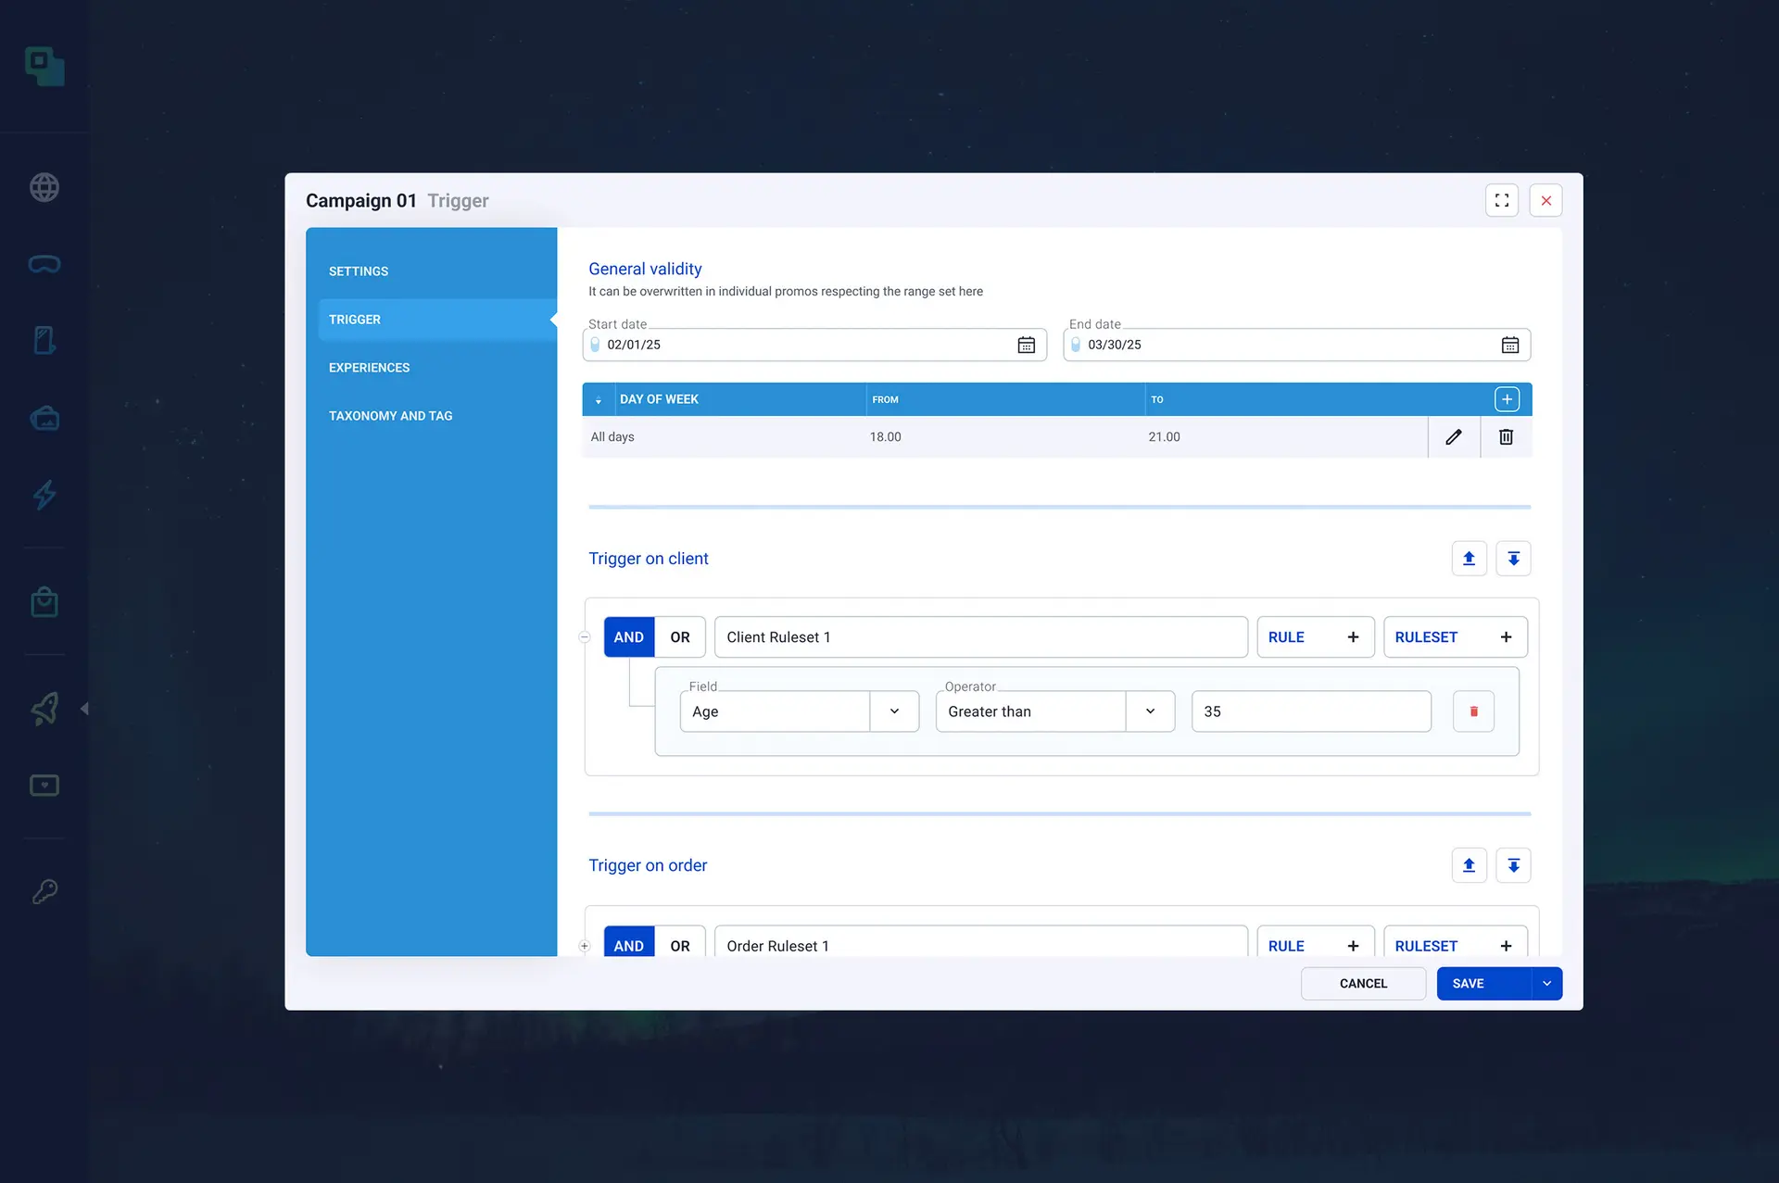Open the lightning bolt sidebar section
The width and height of the screenshot is (1779, 1183).
[x=44, y=496]
